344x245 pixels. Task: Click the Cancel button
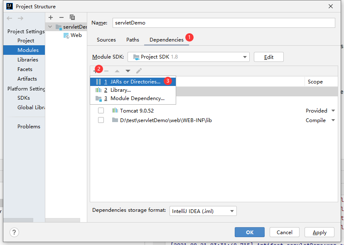pyautogui.click(x=284, y=232)
